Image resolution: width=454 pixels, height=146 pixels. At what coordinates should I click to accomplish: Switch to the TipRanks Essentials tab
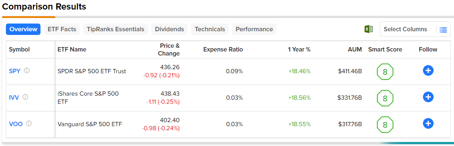coord(116,29)
